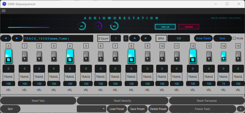Adjust the RES knob
The width and height of the screenshot is (245, 113).
[114, 26]
